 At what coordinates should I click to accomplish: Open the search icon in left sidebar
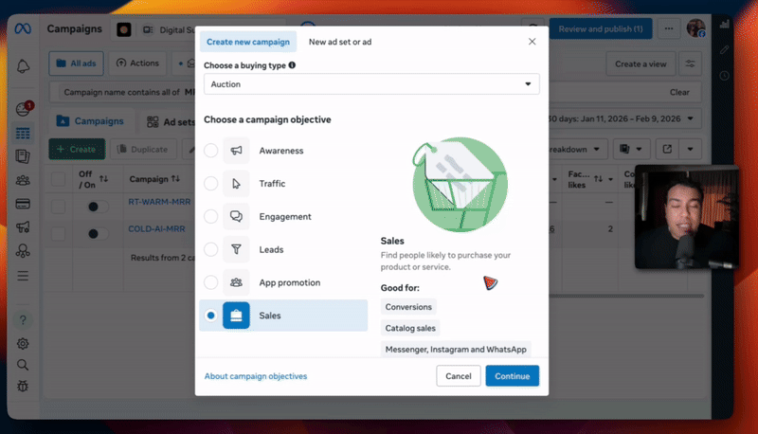pos(23,365)
